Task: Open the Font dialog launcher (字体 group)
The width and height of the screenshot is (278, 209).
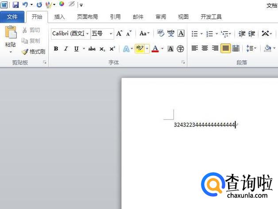Action: (183, 62)
